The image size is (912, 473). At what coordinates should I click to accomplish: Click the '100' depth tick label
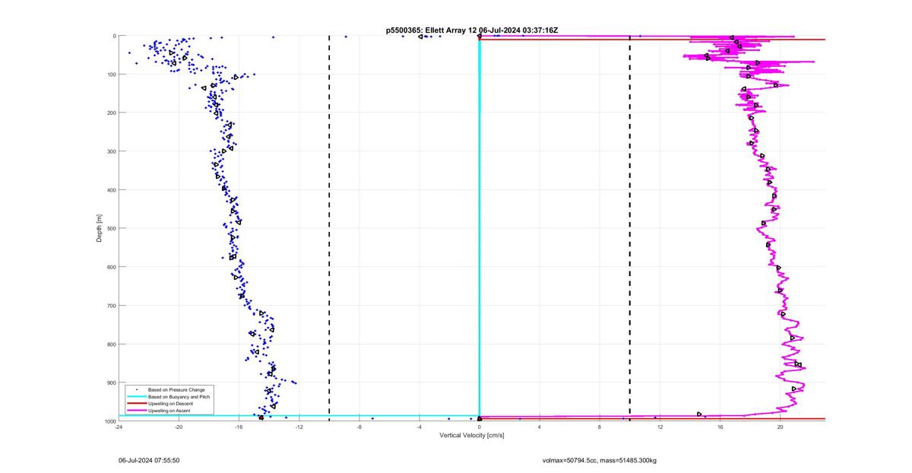pos(110,75)
